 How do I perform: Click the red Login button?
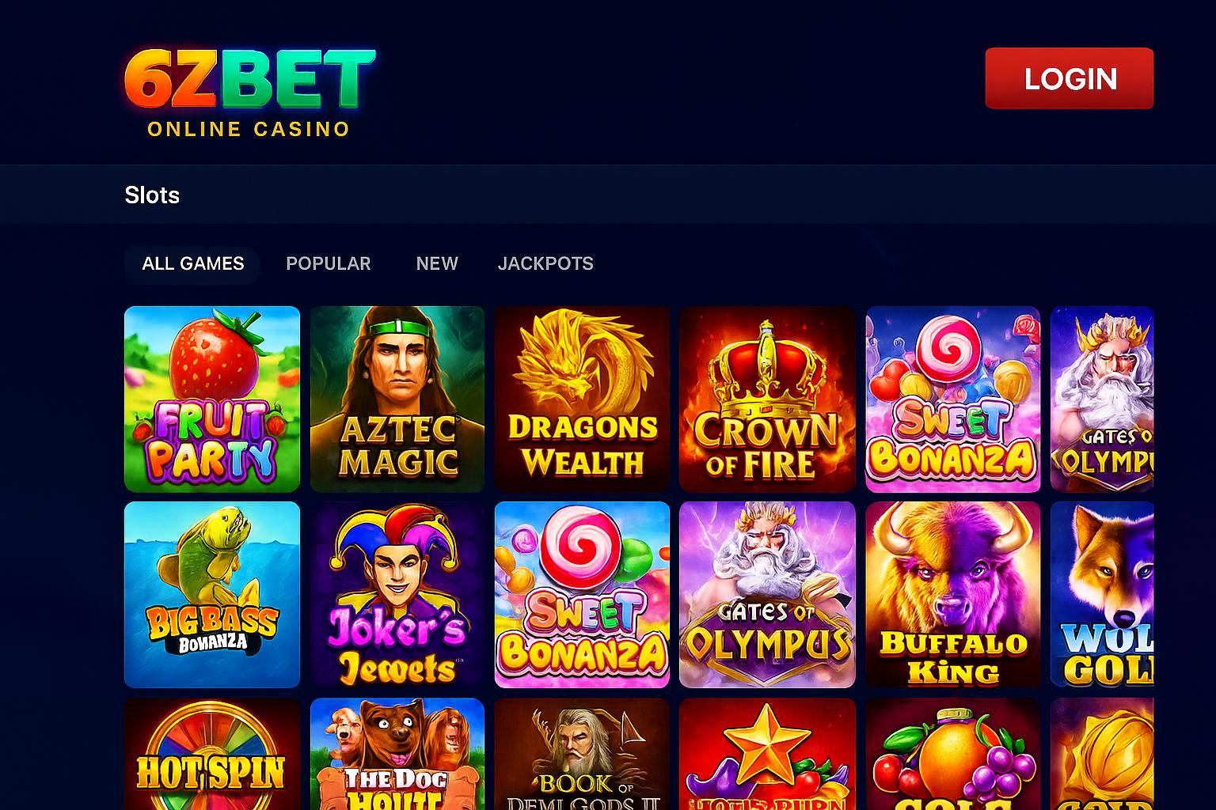[1070, 78]
